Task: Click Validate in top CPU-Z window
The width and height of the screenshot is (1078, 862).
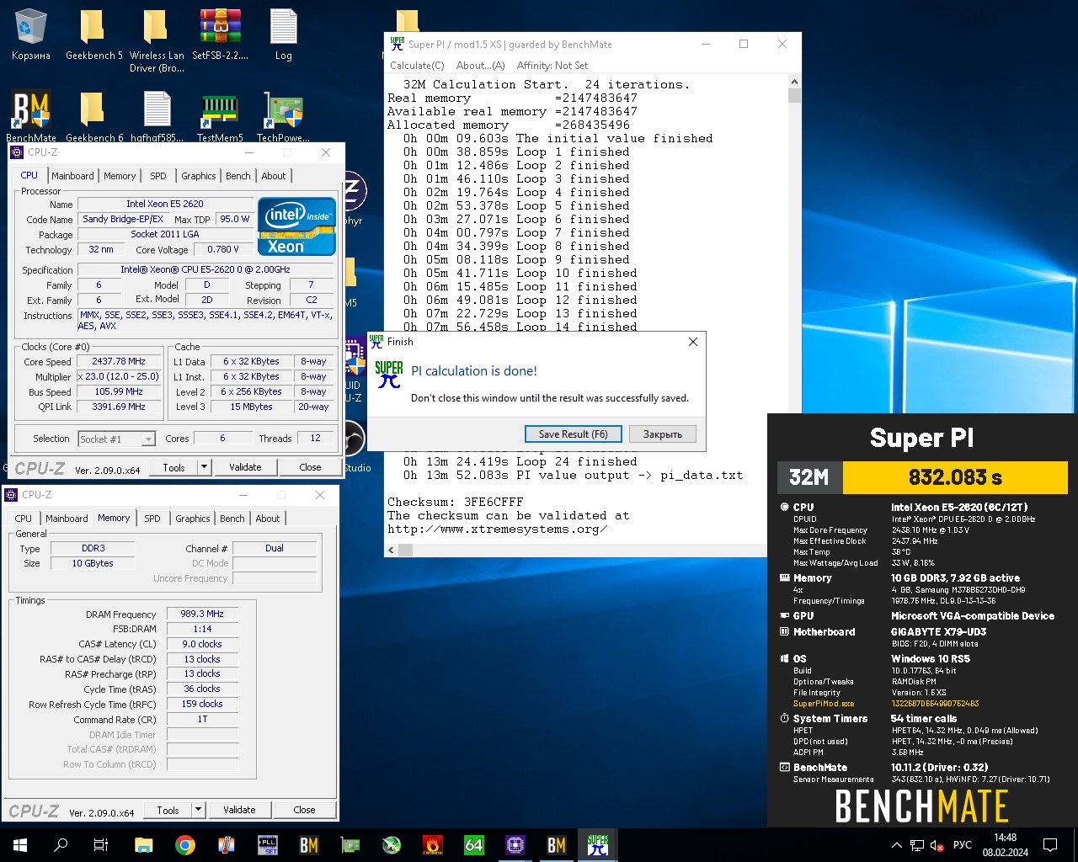Action: (x=245, y=467)
